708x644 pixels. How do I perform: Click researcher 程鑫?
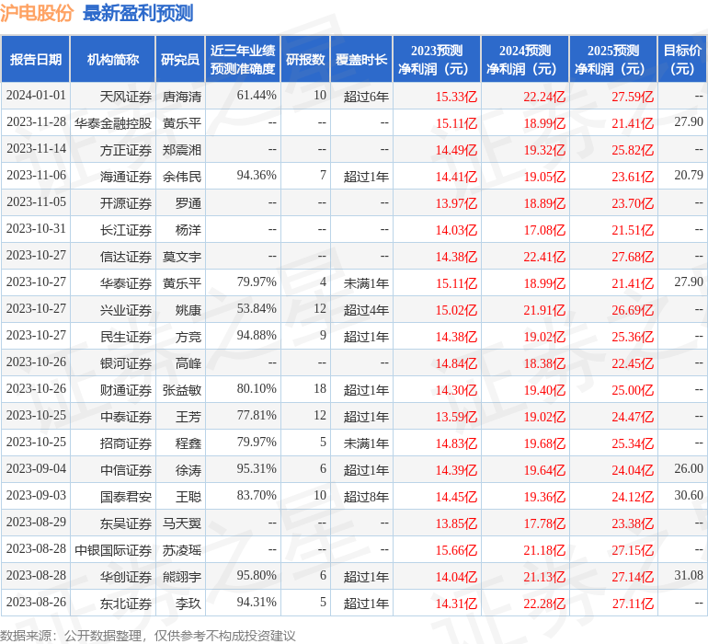tap(188, 443)
